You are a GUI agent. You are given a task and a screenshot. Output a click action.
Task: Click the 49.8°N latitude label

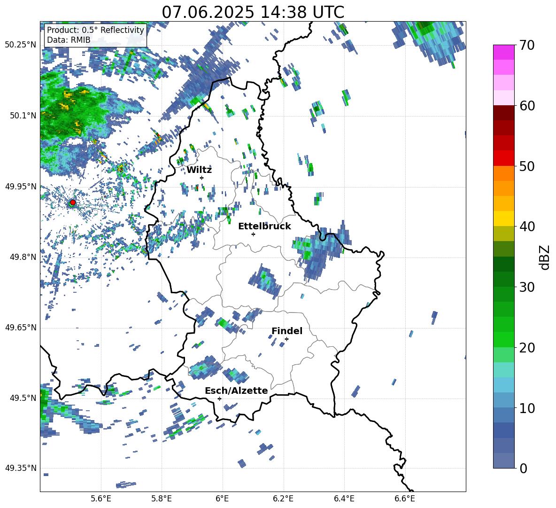pyautogui.click(x=23, y=257)
